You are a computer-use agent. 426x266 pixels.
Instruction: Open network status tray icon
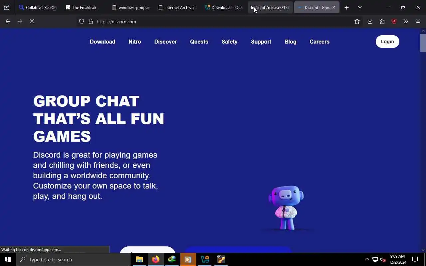tap(375, 259)
